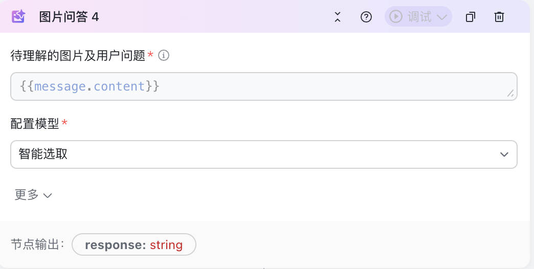Click the 调试 debug button label
The width and height of the screenshot is (534, 269).
pyautogui.click(x=419, y=16)
